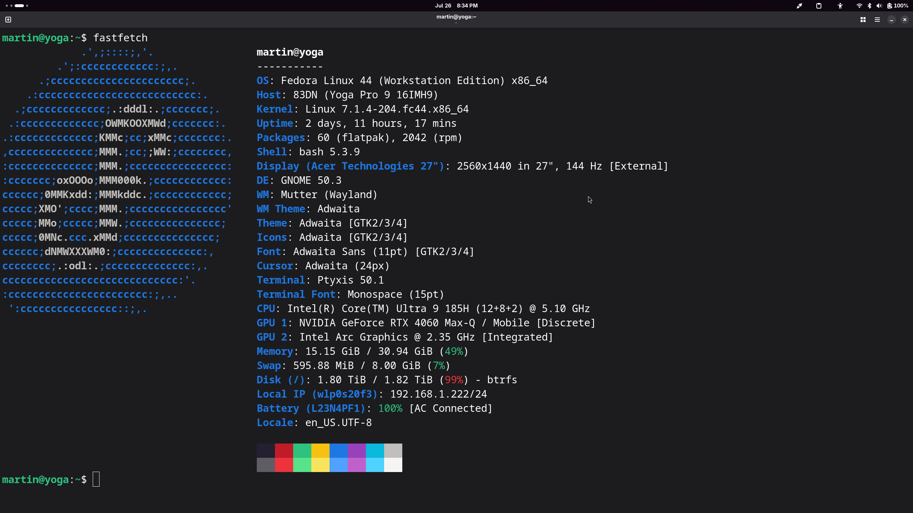The image size is (913, 513).
Task: Click the volume speaker icon
Action: (x=879, y=6)
